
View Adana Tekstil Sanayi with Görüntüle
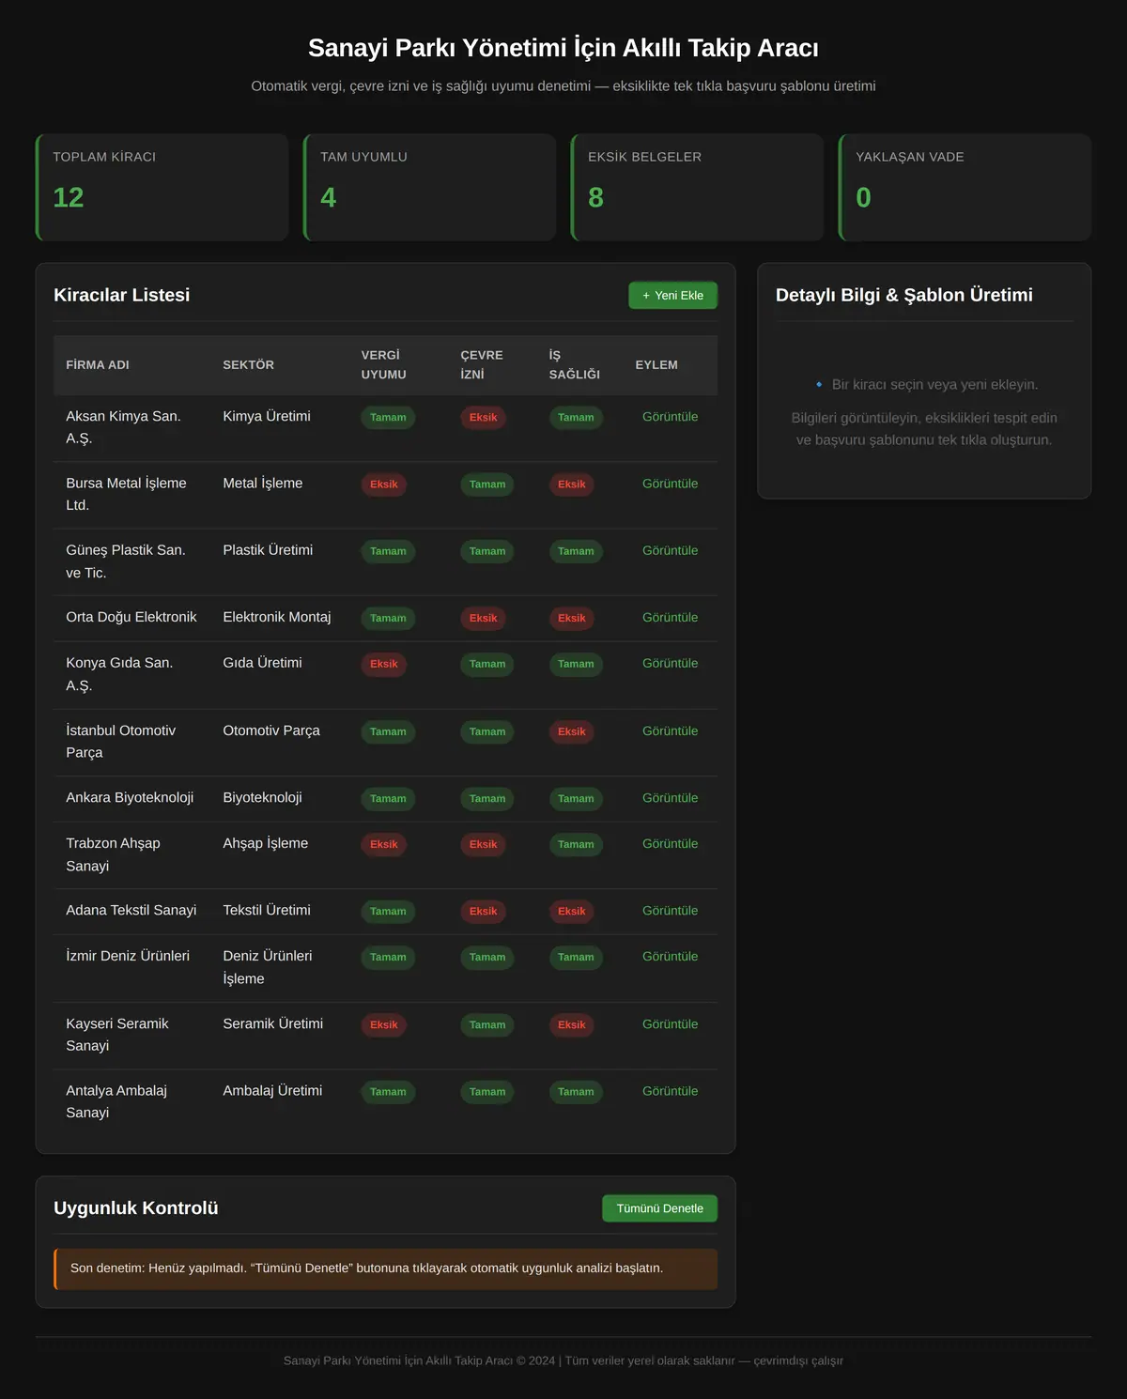tap(670, 910)
